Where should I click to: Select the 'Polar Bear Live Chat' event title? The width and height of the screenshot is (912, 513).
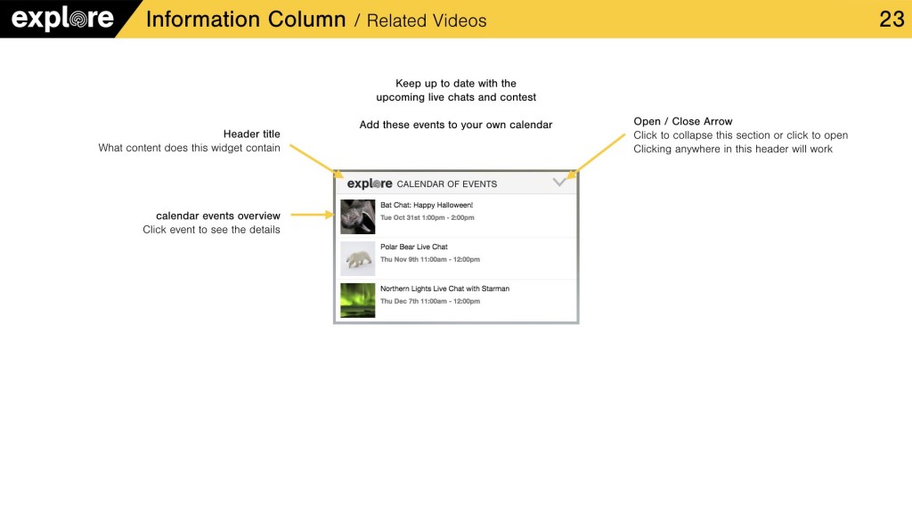pos(414,247)
